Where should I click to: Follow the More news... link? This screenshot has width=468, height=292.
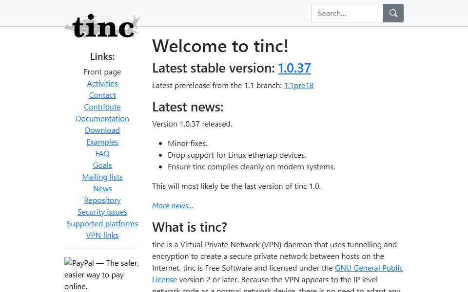173,205
